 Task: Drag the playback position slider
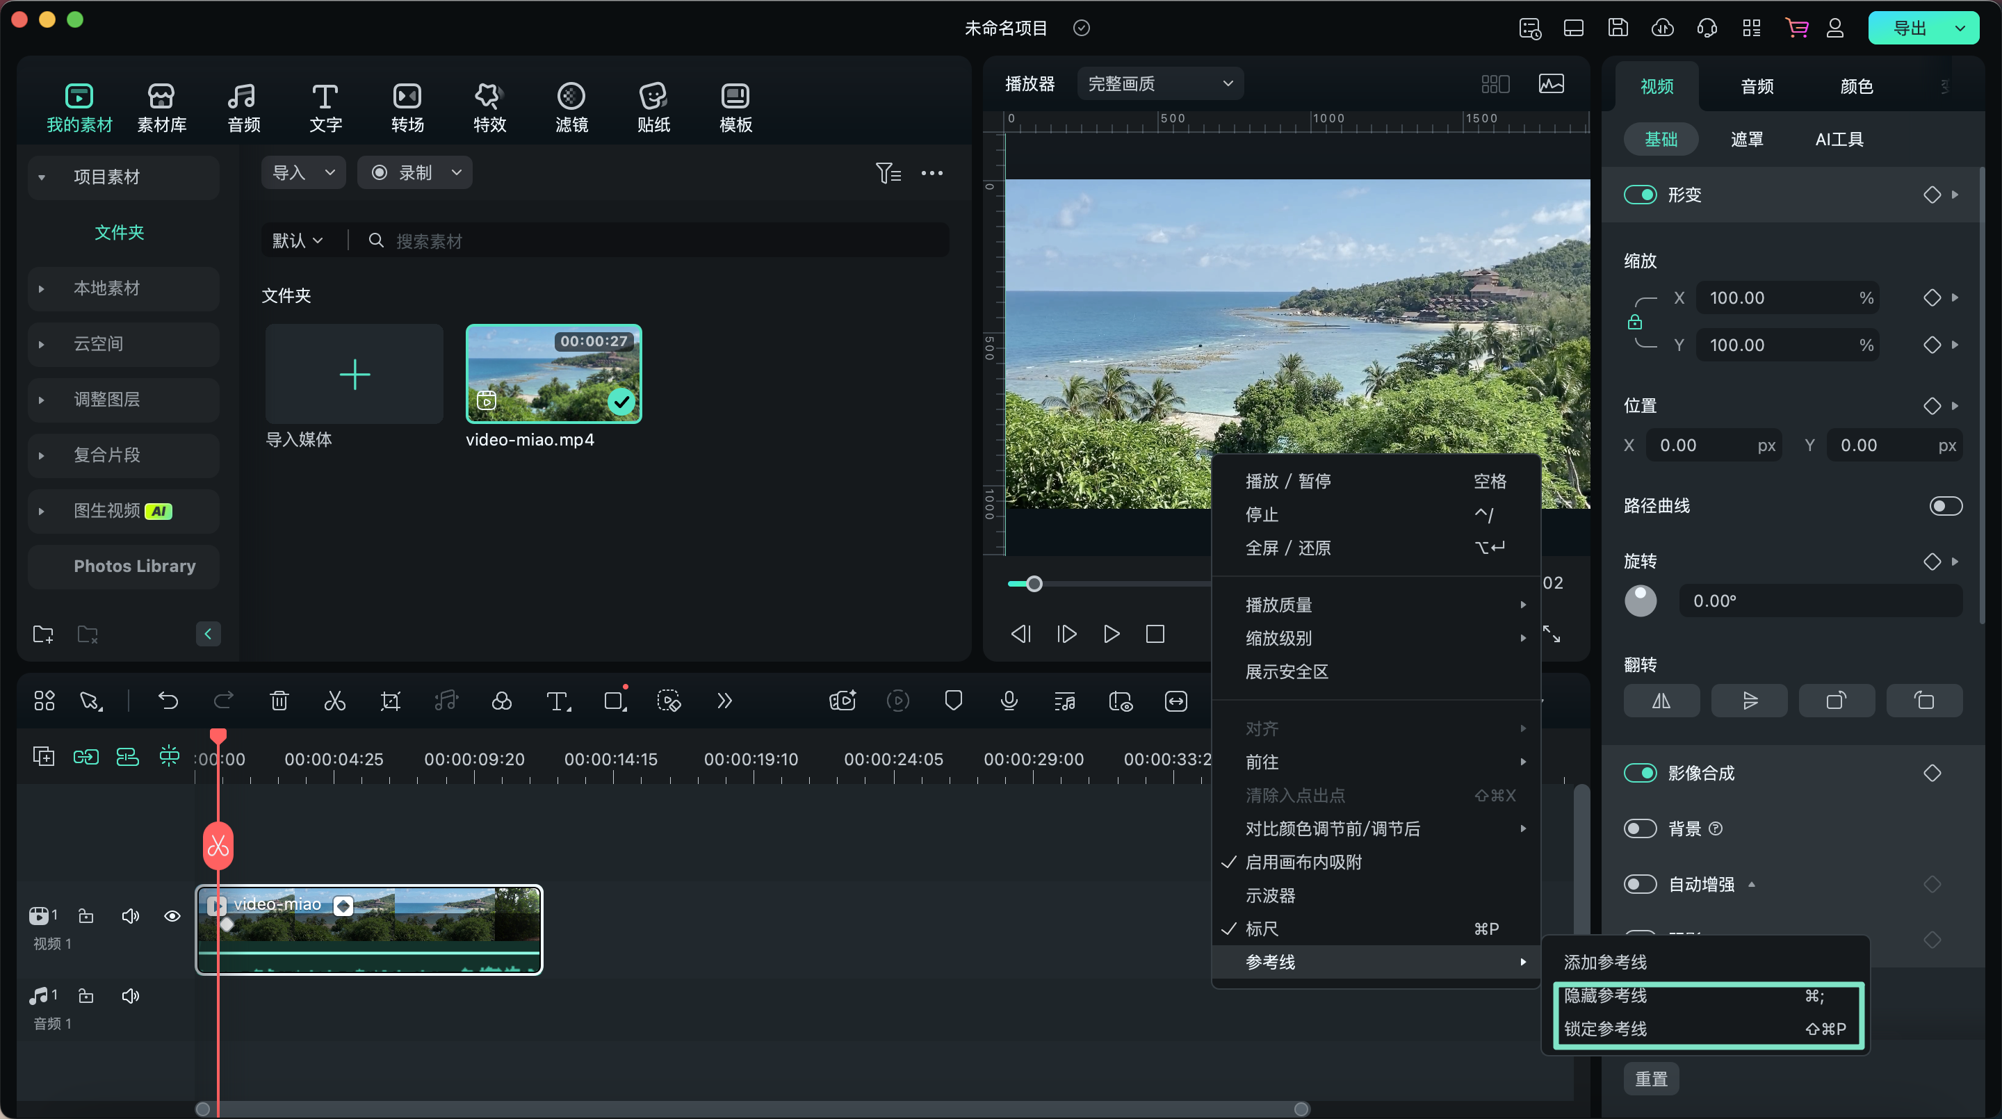tap(1032, 583)
